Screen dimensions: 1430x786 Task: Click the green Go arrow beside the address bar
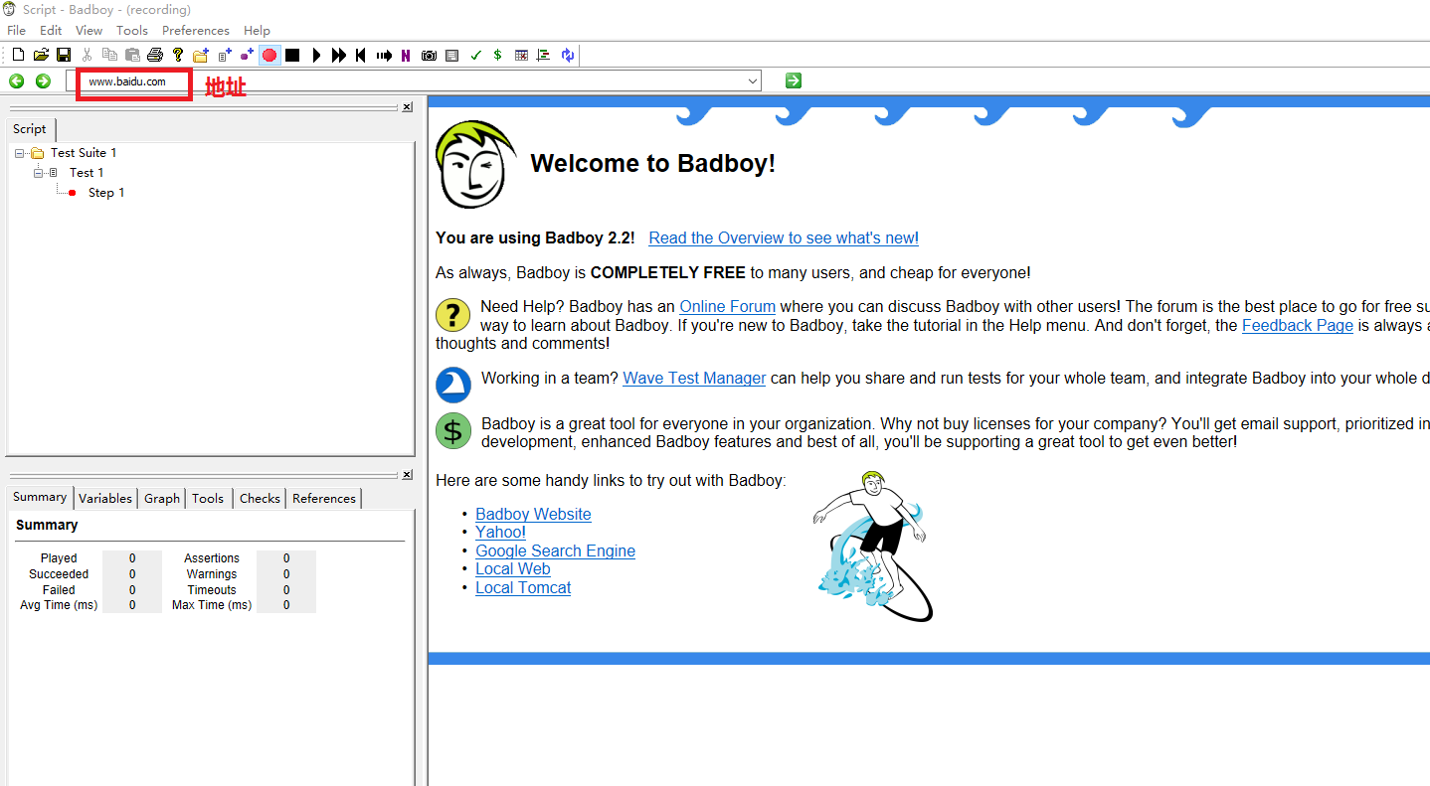coord(793,80)
